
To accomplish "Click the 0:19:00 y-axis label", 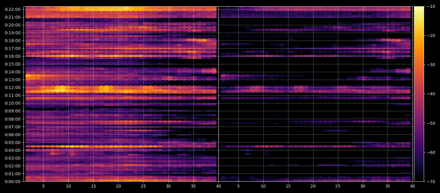I will point(13,33).
